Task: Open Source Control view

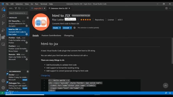Action: (3, 23)
